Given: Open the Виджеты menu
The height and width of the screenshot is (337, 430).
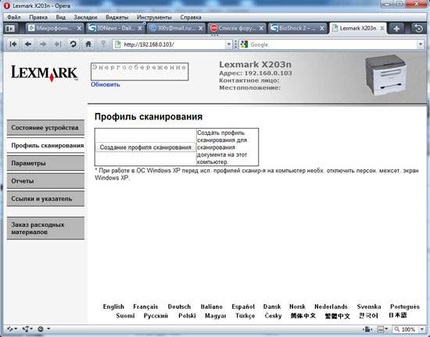Looking at the screenshot, I should (x=116, y=17).
